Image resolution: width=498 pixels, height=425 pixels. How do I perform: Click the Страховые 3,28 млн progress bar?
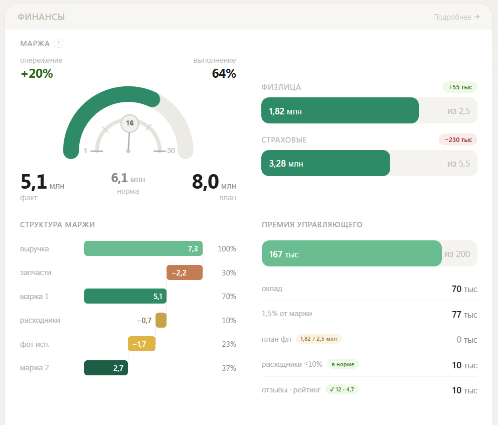pyautogui.click(x=369, y=163)
